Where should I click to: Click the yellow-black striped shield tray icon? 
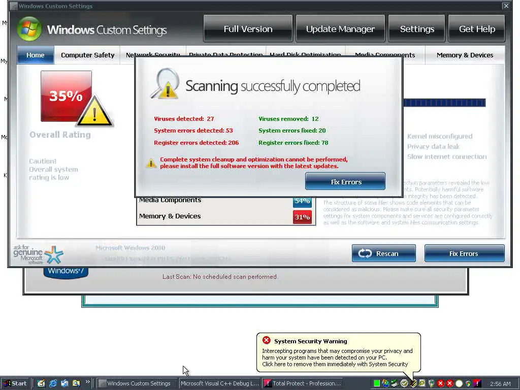(413, 383)
